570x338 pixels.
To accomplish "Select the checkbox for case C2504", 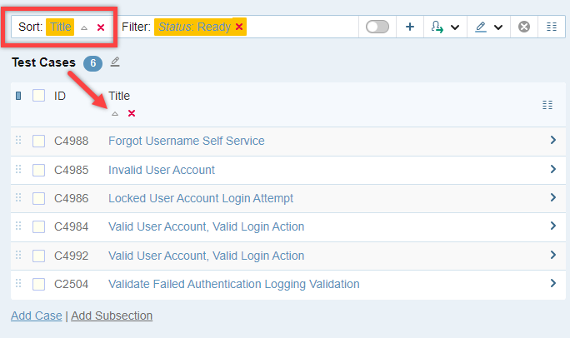I will coord(38,285).
